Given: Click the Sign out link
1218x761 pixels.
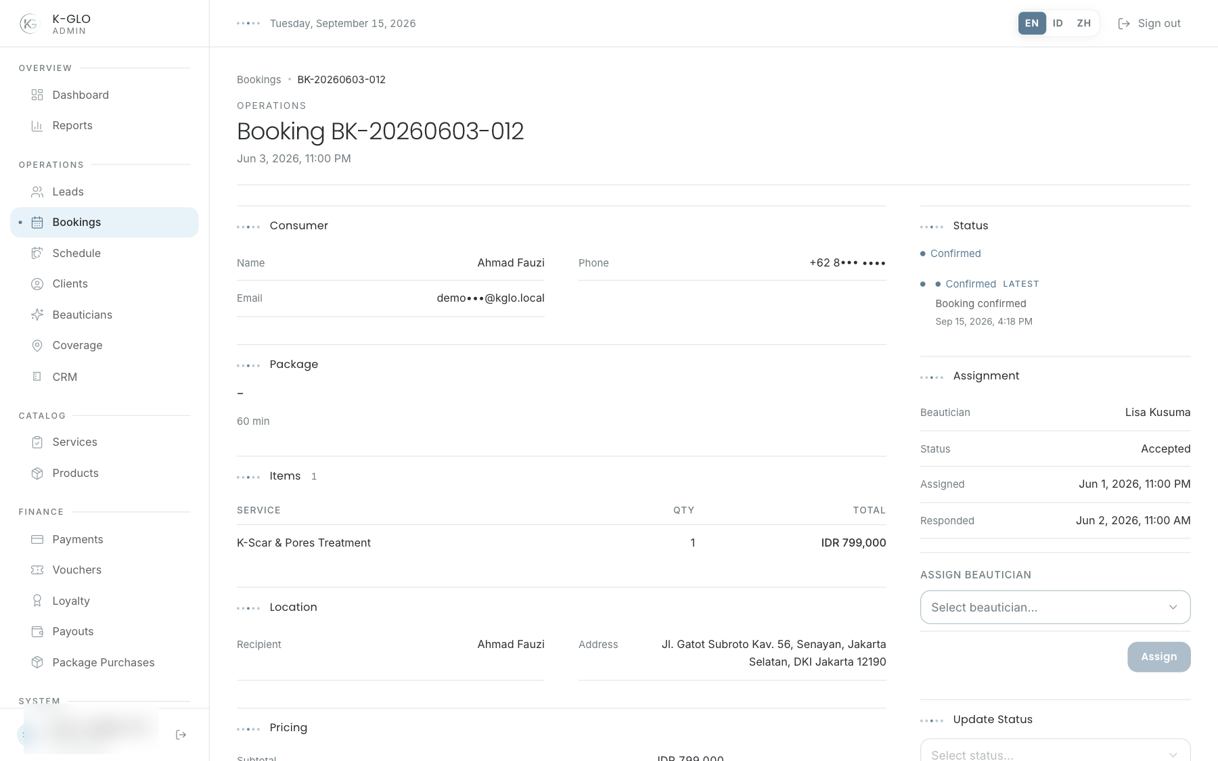Looking at the screenshot, I should 1149,24.
